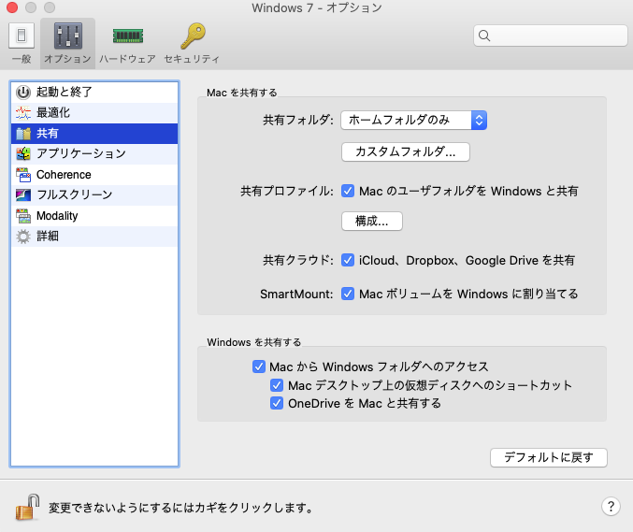Screen dimensions: 633x532
Task: Toggle Mac デスクトップ上の仮想ディスクへのショートカット checkbox
Action: coord(277,385)
